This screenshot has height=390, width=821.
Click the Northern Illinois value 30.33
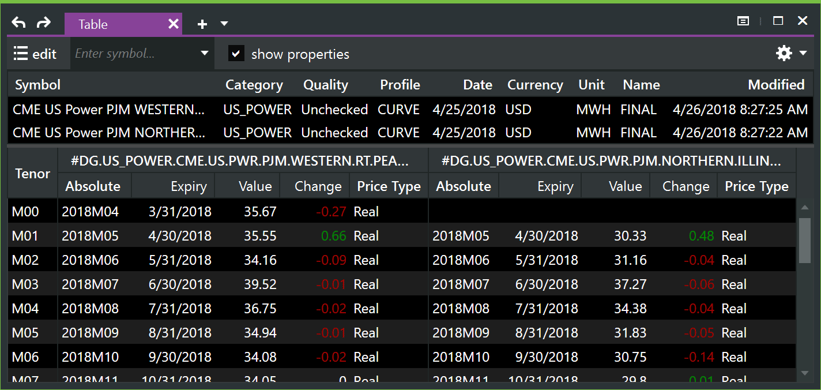pyautogui.click(x=630, y=236)
